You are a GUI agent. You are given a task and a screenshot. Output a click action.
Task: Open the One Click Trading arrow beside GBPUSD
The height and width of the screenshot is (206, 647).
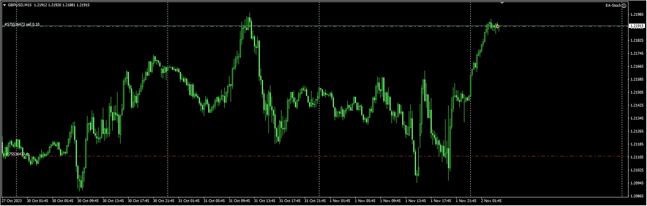[4, 5]
